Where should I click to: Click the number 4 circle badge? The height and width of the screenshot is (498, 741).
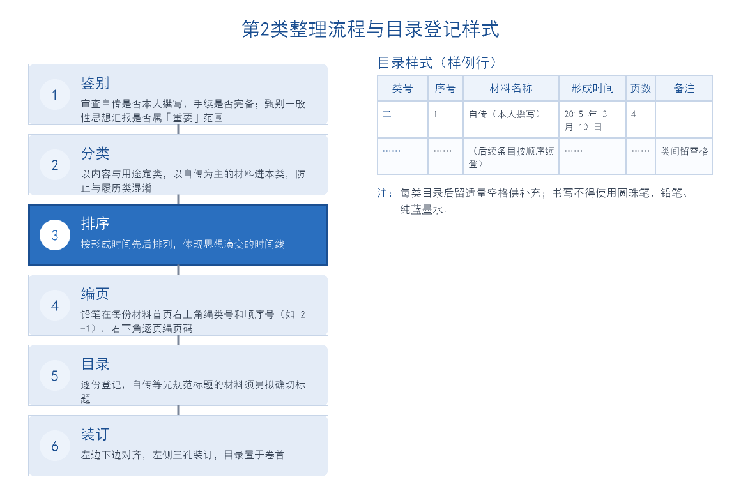coord(55,305)
